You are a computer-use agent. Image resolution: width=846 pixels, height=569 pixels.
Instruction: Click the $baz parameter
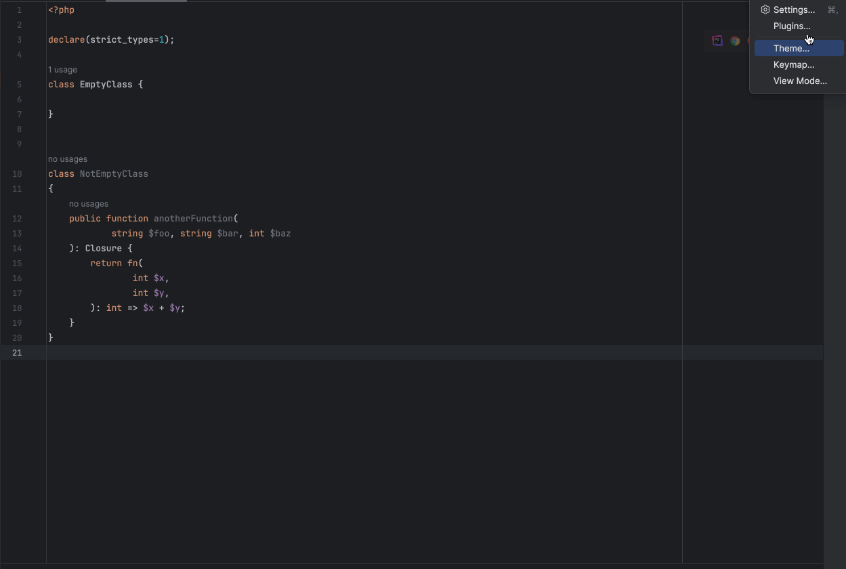coord(280,234)
